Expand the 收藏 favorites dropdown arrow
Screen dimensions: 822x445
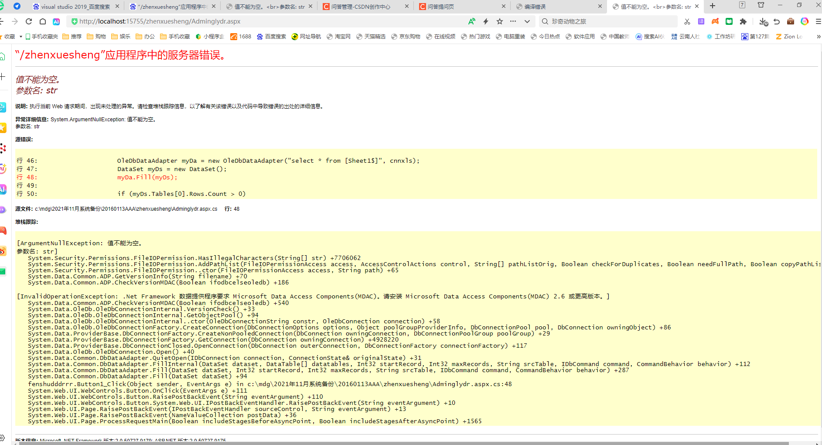click(x=21, y=37)
